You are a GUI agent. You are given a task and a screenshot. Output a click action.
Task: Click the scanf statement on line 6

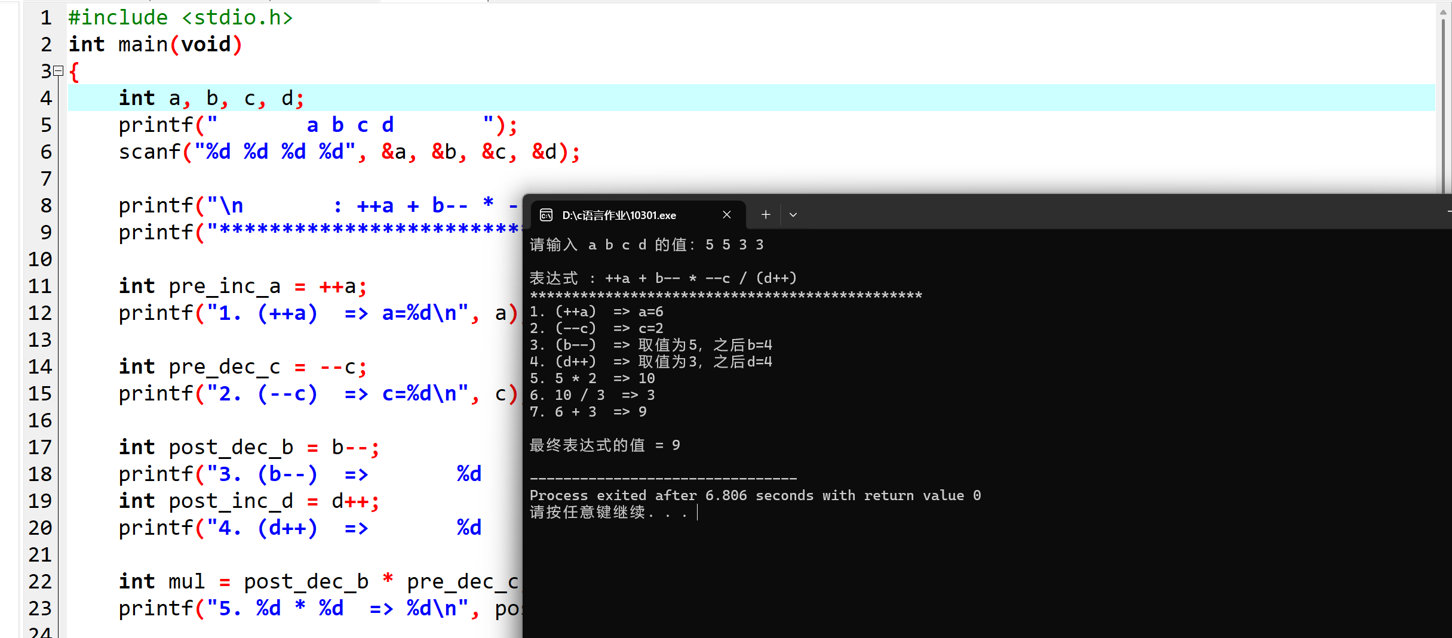pos(349,152)
